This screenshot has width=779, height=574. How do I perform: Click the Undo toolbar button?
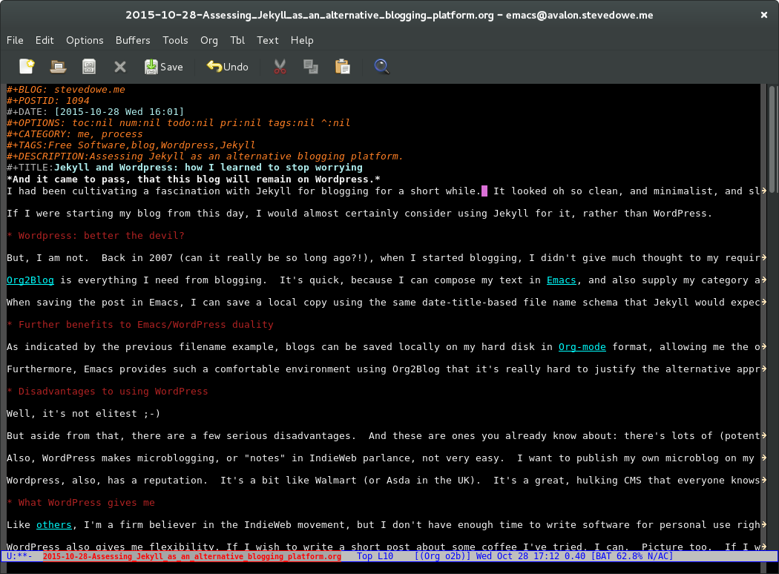(227, 67)
